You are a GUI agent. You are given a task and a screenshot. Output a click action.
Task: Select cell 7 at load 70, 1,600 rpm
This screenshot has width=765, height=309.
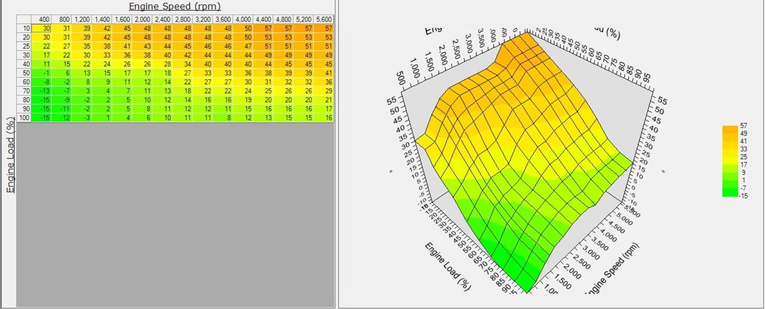coord(123,91)
